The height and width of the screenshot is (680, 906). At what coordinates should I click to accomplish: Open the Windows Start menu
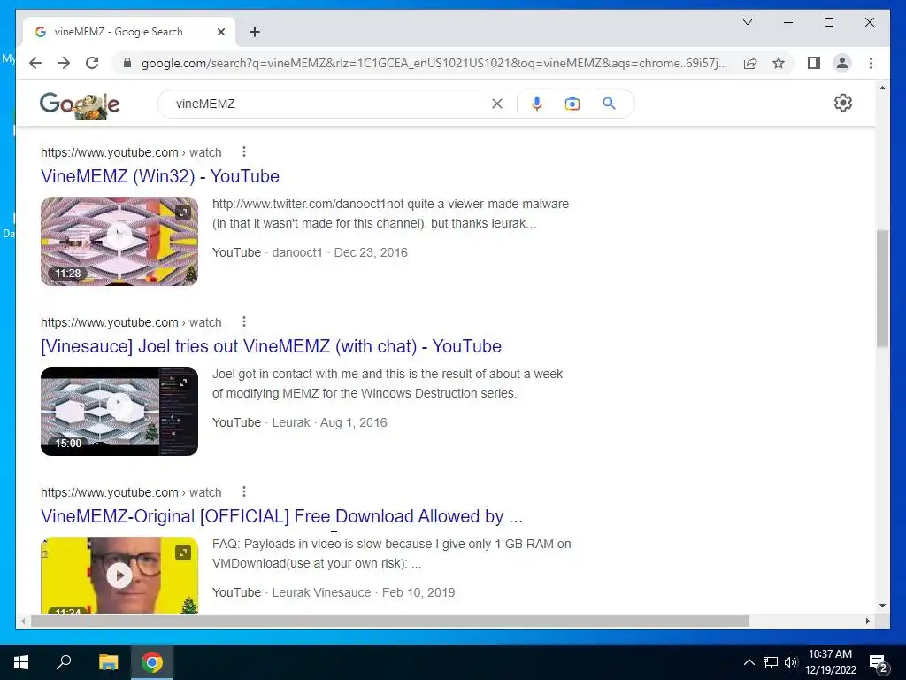point(21,662)
